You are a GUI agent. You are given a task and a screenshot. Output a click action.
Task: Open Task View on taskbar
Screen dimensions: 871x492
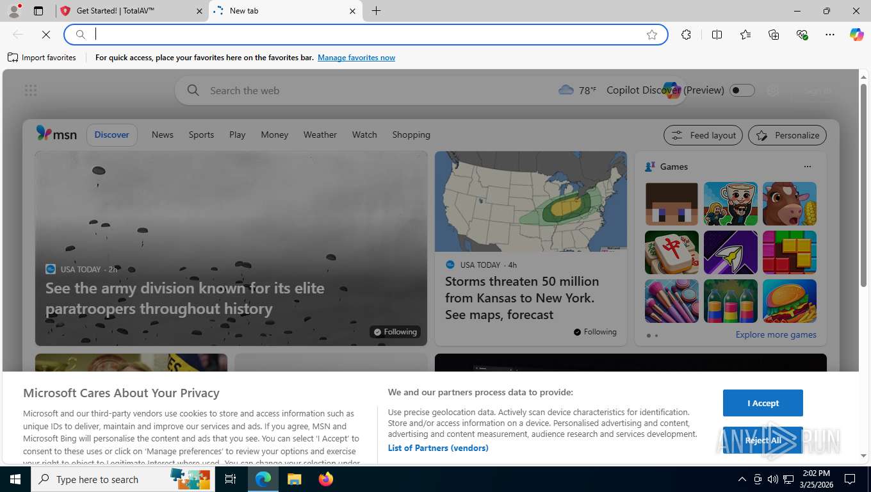(x=231, y=479)
